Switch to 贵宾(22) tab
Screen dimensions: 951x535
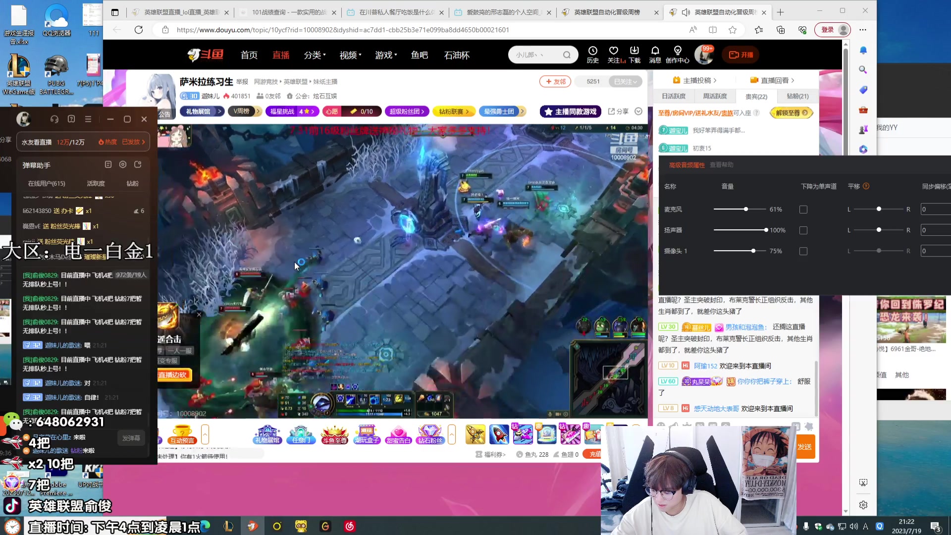click(756, 97)
